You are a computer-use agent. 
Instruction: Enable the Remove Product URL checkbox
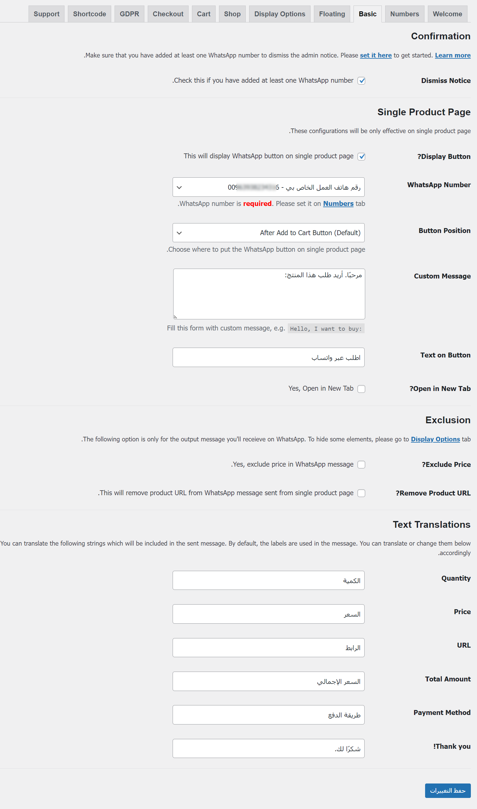click(361, 493)
